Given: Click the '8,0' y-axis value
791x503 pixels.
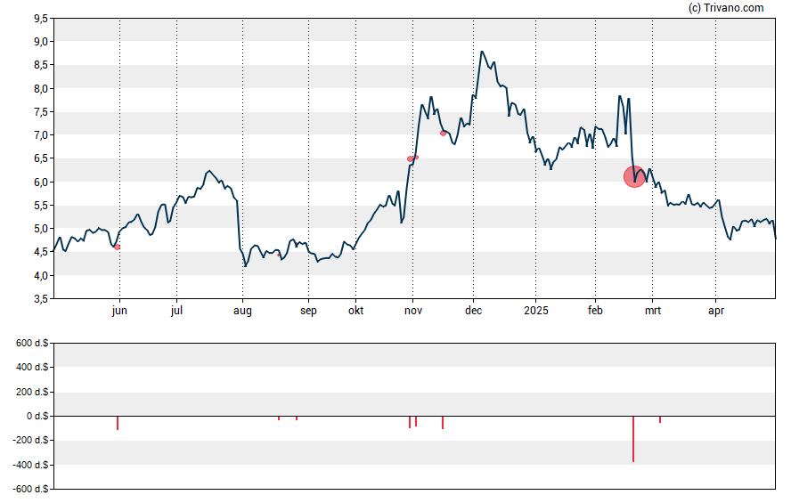Looking at the screenshot, I should pos(41,89).
